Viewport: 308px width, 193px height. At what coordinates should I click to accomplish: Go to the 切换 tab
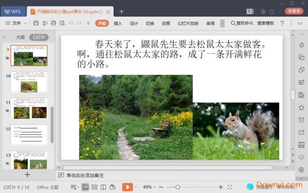coord(150,23)
